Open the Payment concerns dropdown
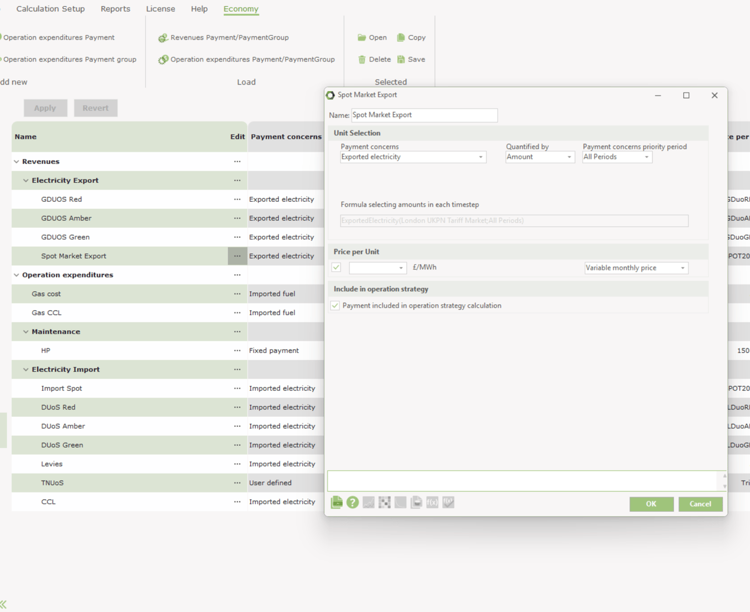750x612 pixels. point(413,157)
